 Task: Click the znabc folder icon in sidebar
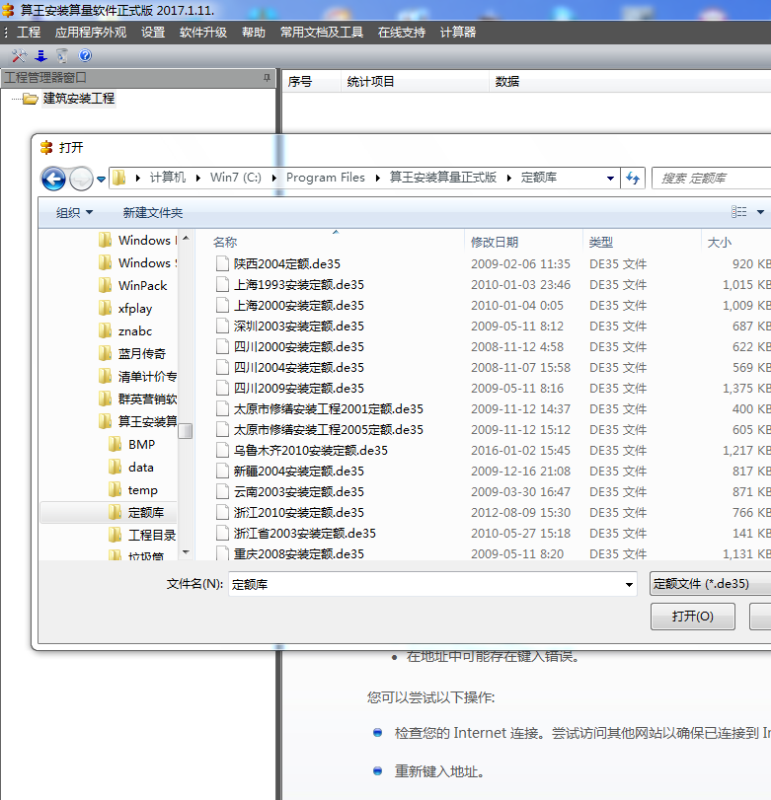pyautogui.click(x=106, y=330)
